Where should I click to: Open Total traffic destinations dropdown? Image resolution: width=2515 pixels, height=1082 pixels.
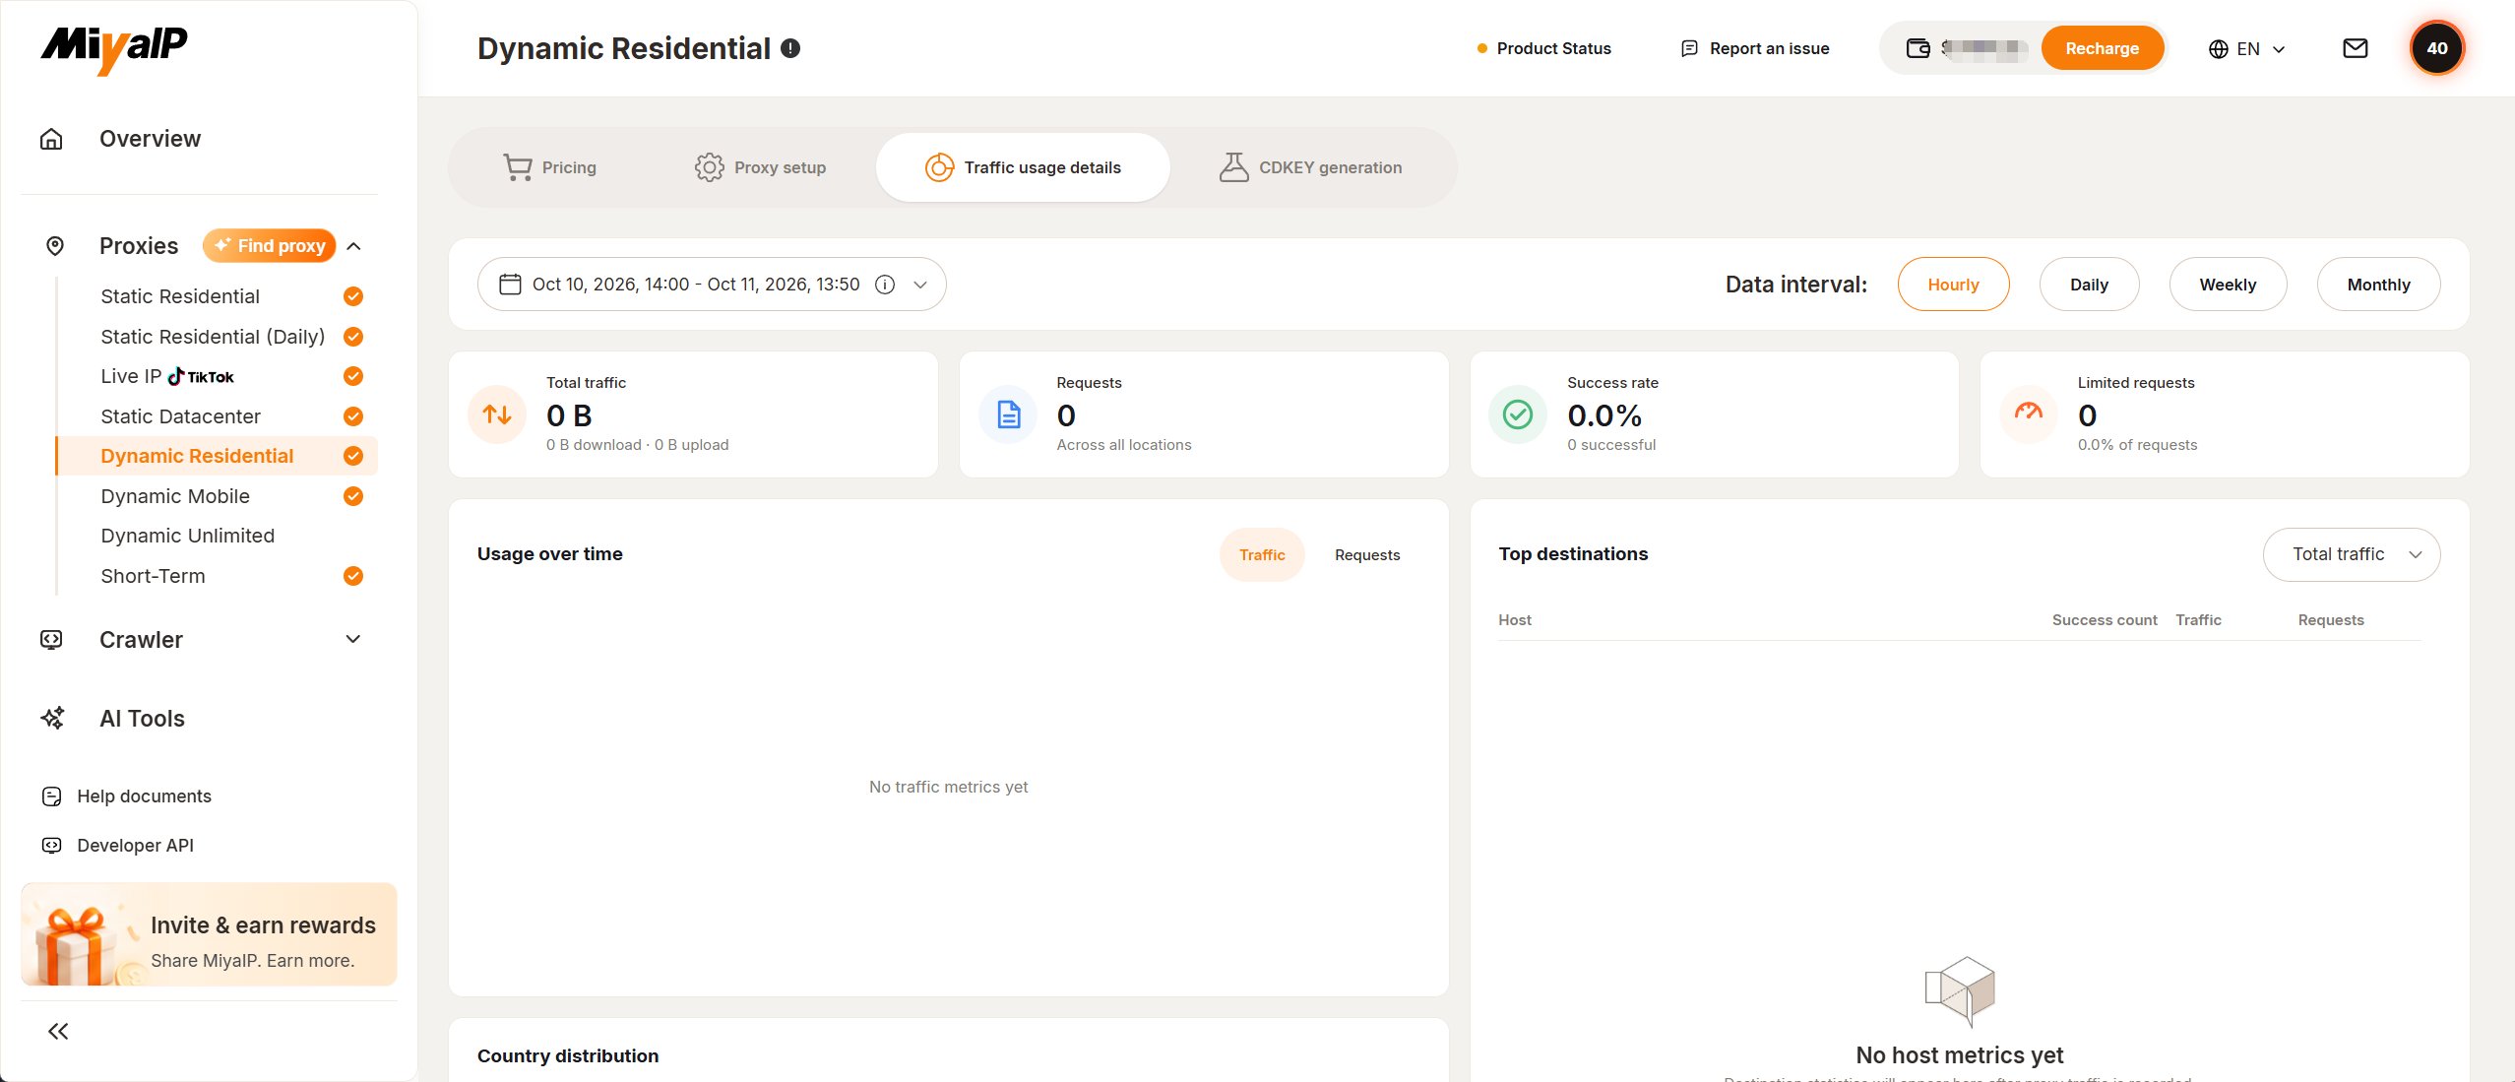point(2352,554)
